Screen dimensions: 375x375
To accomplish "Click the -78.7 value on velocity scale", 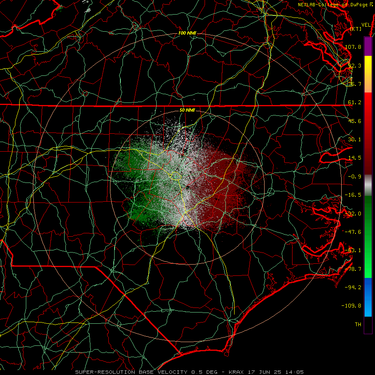I will pos(353,269).
